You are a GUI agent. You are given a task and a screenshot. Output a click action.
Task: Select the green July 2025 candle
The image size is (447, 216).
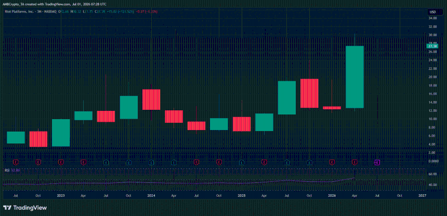pos(287,98)
